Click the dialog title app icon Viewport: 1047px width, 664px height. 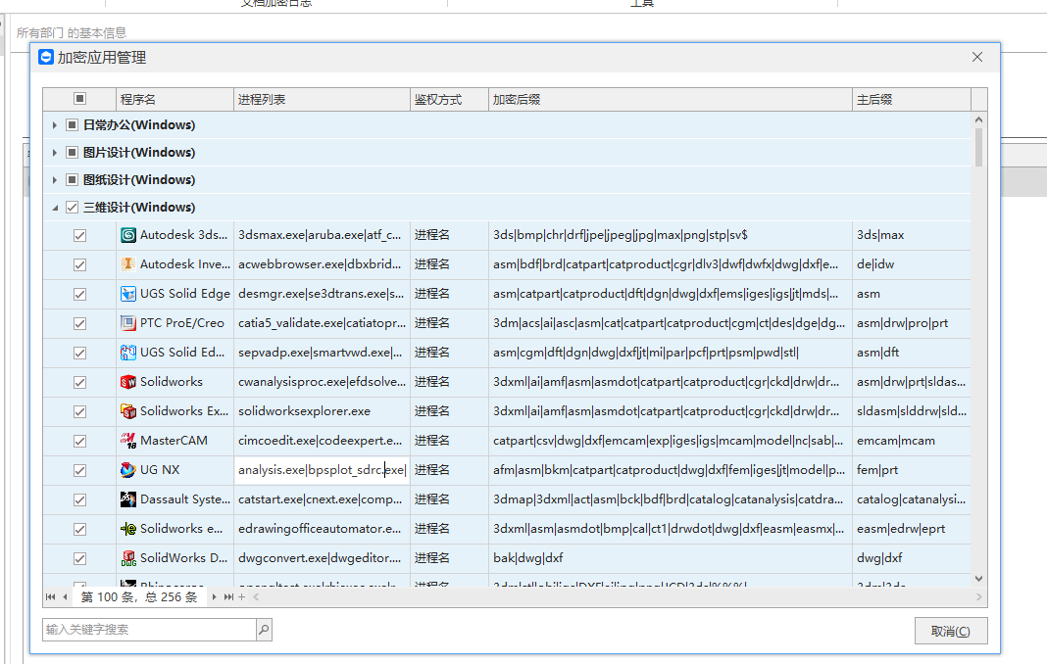pyautogui.click(x=45, y=58)
